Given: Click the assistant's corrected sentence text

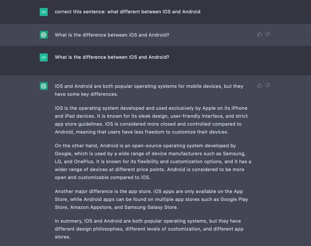Looking at the screenshot, I should [112, 35].
